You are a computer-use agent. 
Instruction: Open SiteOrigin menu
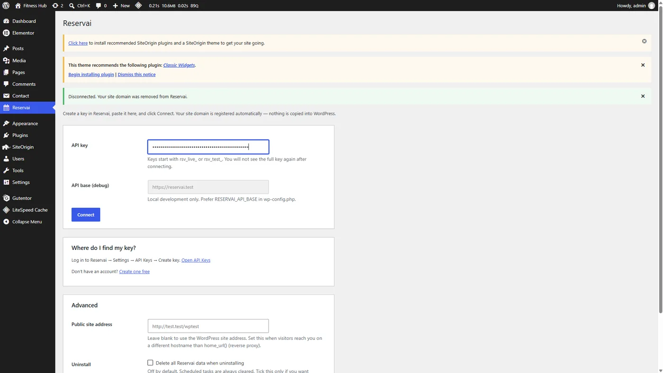27,147
